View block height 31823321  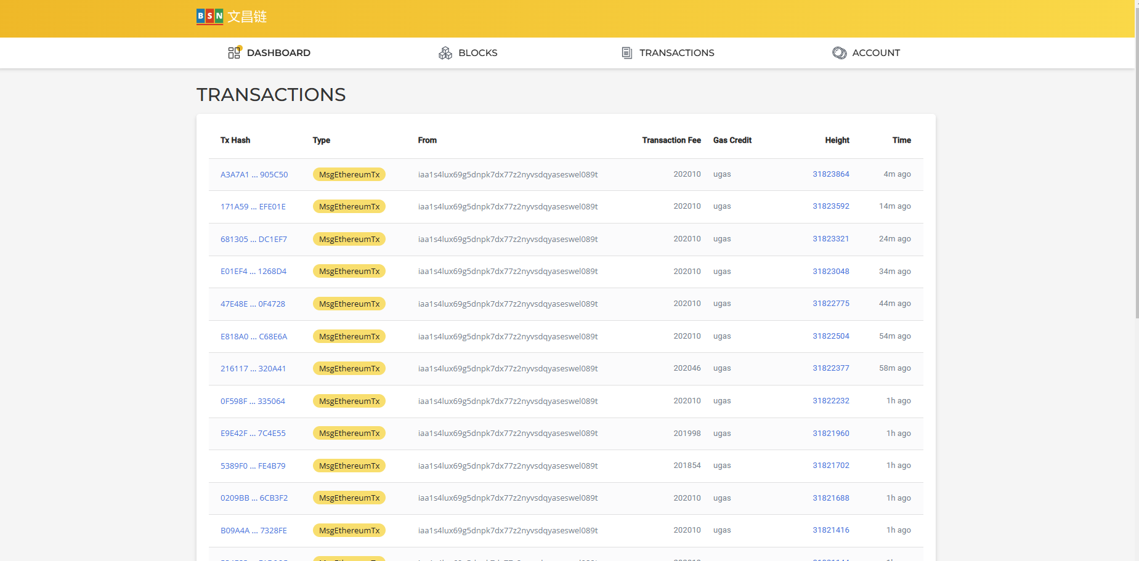830,238
